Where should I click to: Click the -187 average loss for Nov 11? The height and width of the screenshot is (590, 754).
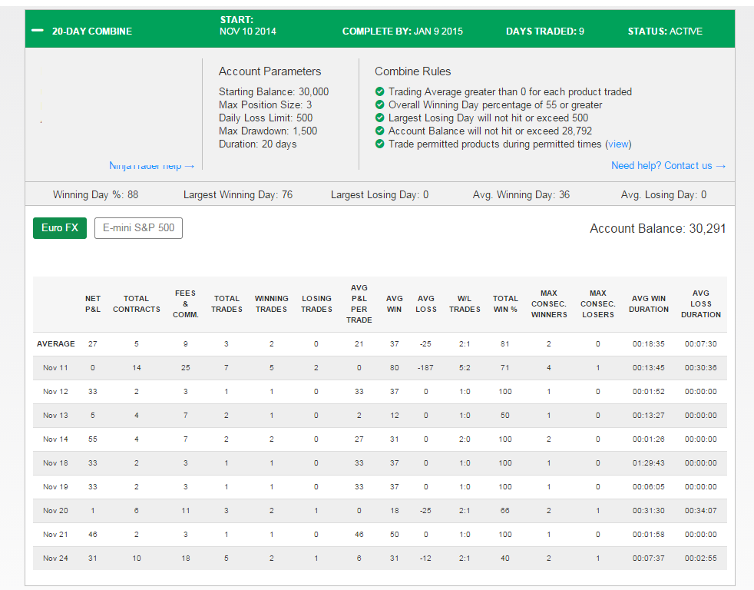[x=425, y=368]
